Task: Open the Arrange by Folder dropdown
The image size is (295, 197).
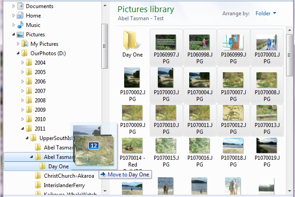Action: 266,13
